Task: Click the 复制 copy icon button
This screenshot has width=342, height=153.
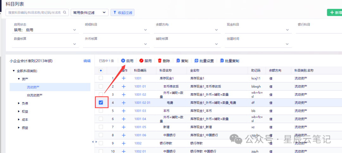Action: (x=178, y=61)
